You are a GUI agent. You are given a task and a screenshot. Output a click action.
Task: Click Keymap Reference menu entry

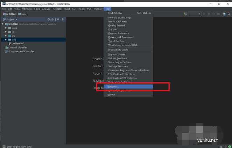[119, 34]
